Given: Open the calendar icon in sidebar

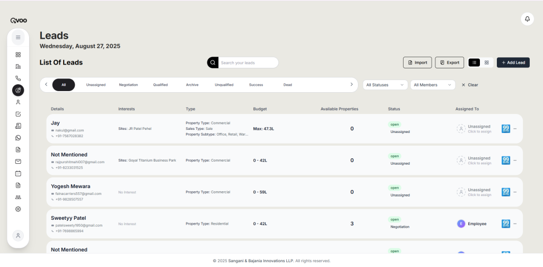Looking at the screenshot, I should (18, 173).
